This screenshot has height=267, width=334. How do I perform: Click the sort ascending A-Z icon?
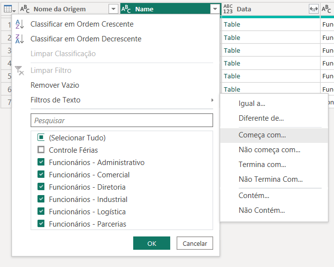point(20,24)
